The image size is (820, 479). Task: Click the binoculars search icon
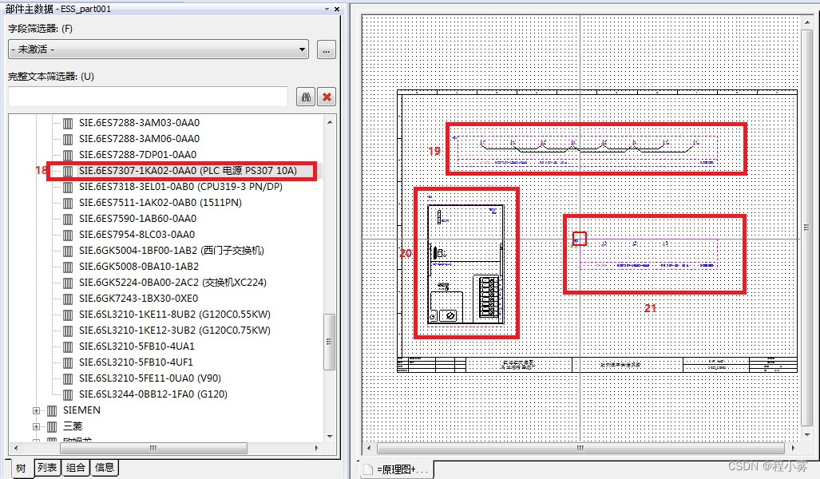[x=306, y=97]
